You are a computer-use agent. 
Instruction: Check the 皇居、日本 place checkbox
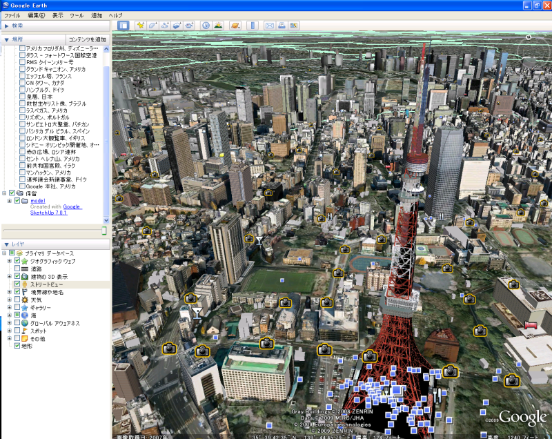(22, 97)
